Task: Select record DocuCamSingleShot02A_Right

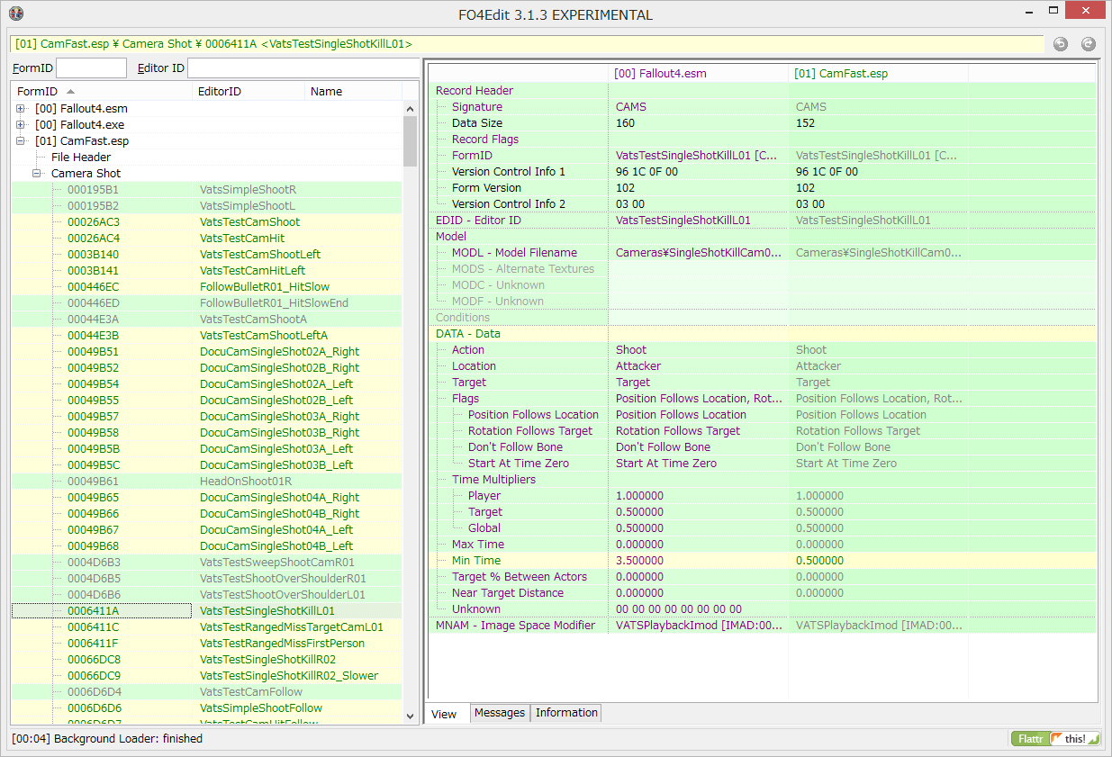Action: click(x=207, y=352)
